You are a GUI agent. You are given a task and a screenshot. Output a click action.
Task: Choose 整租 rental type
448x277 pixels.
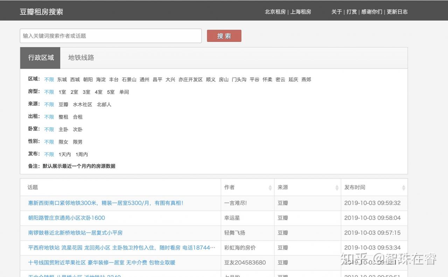(x=63, y=117)
